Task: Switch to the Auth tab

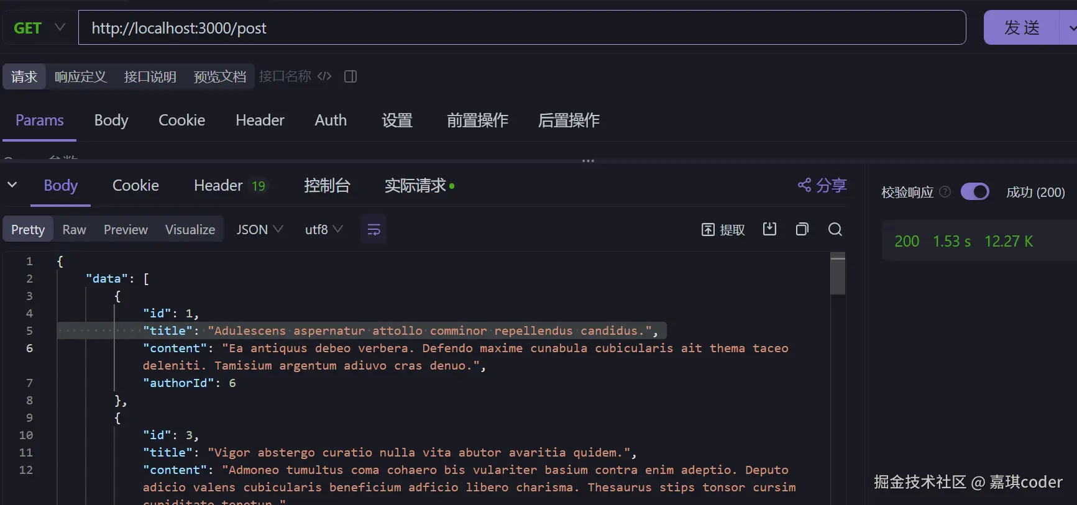Action: pos(331,121)
